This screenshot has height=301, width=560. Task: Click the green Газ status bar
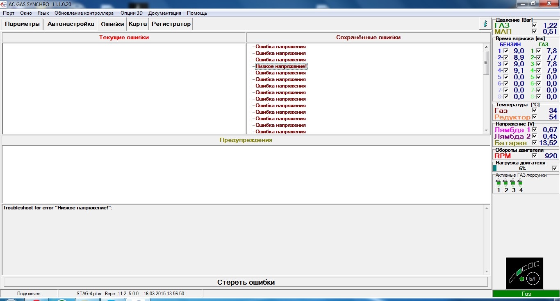tap(526, 294)
